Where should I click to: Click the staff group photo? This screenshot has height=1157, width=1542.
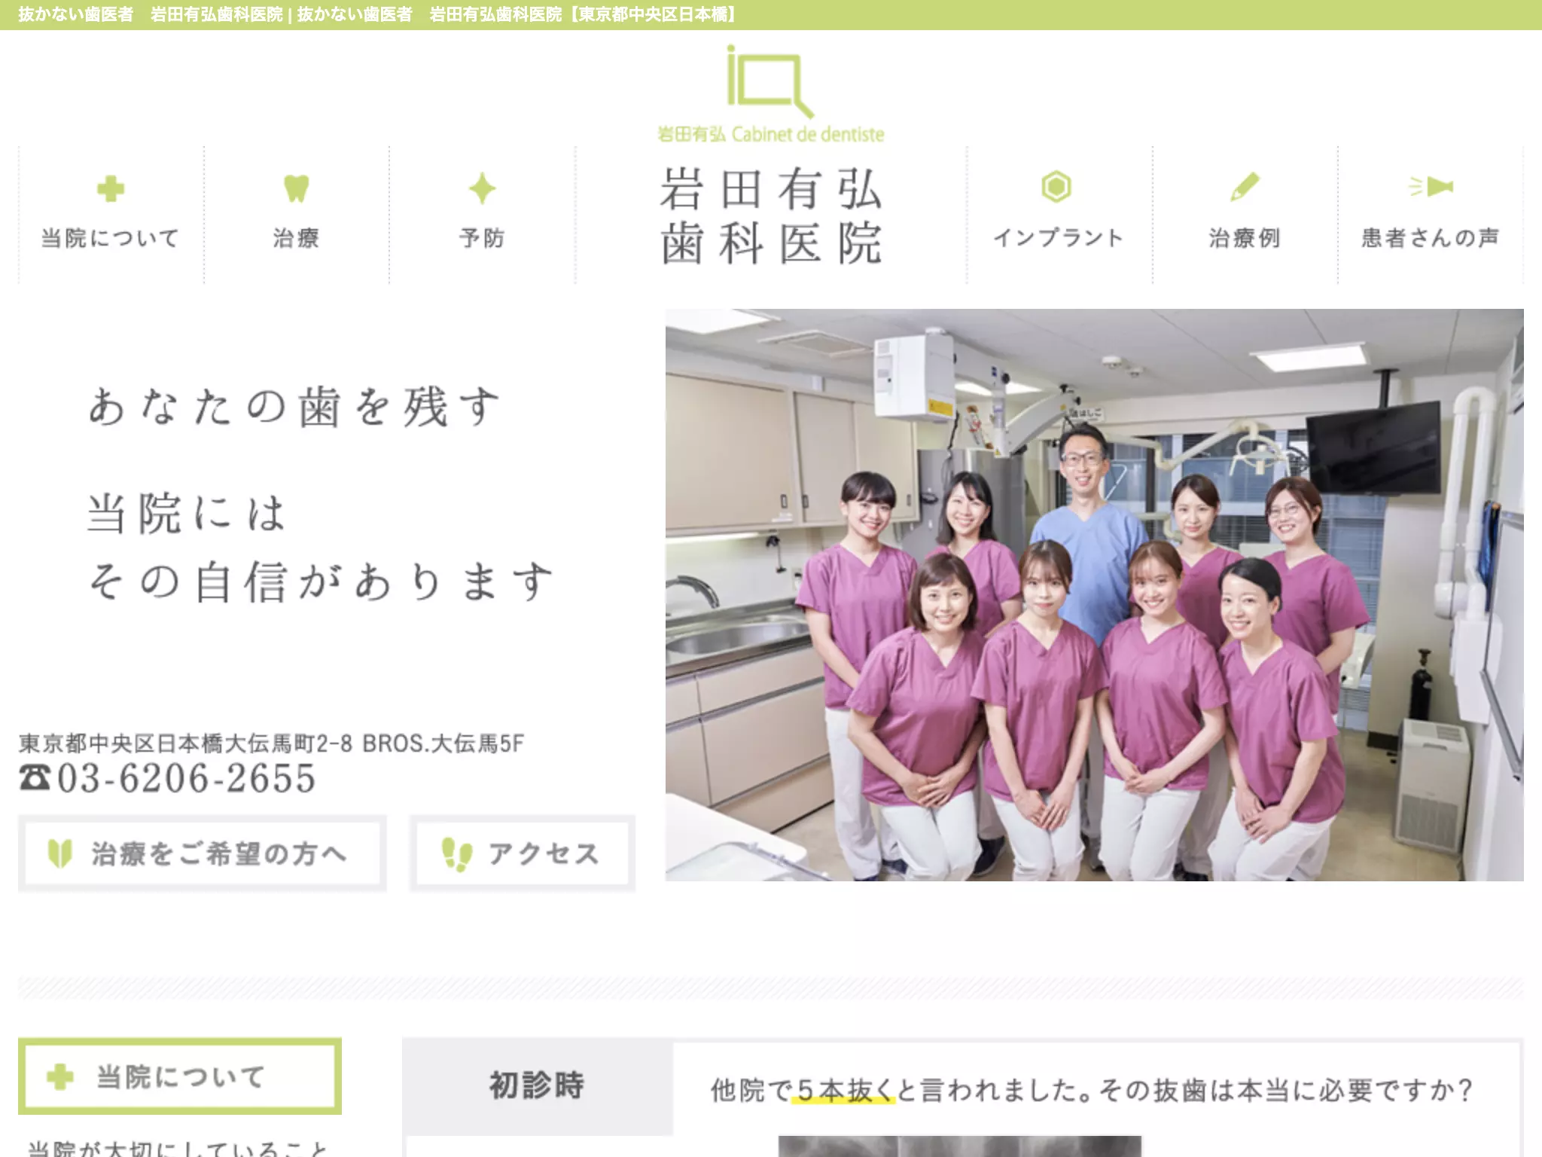(x=1094, y=595)
